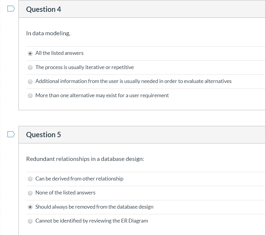Click answer text 'Can be derived from other relationship'
The image size is (265, 235).
click(79, 179)
